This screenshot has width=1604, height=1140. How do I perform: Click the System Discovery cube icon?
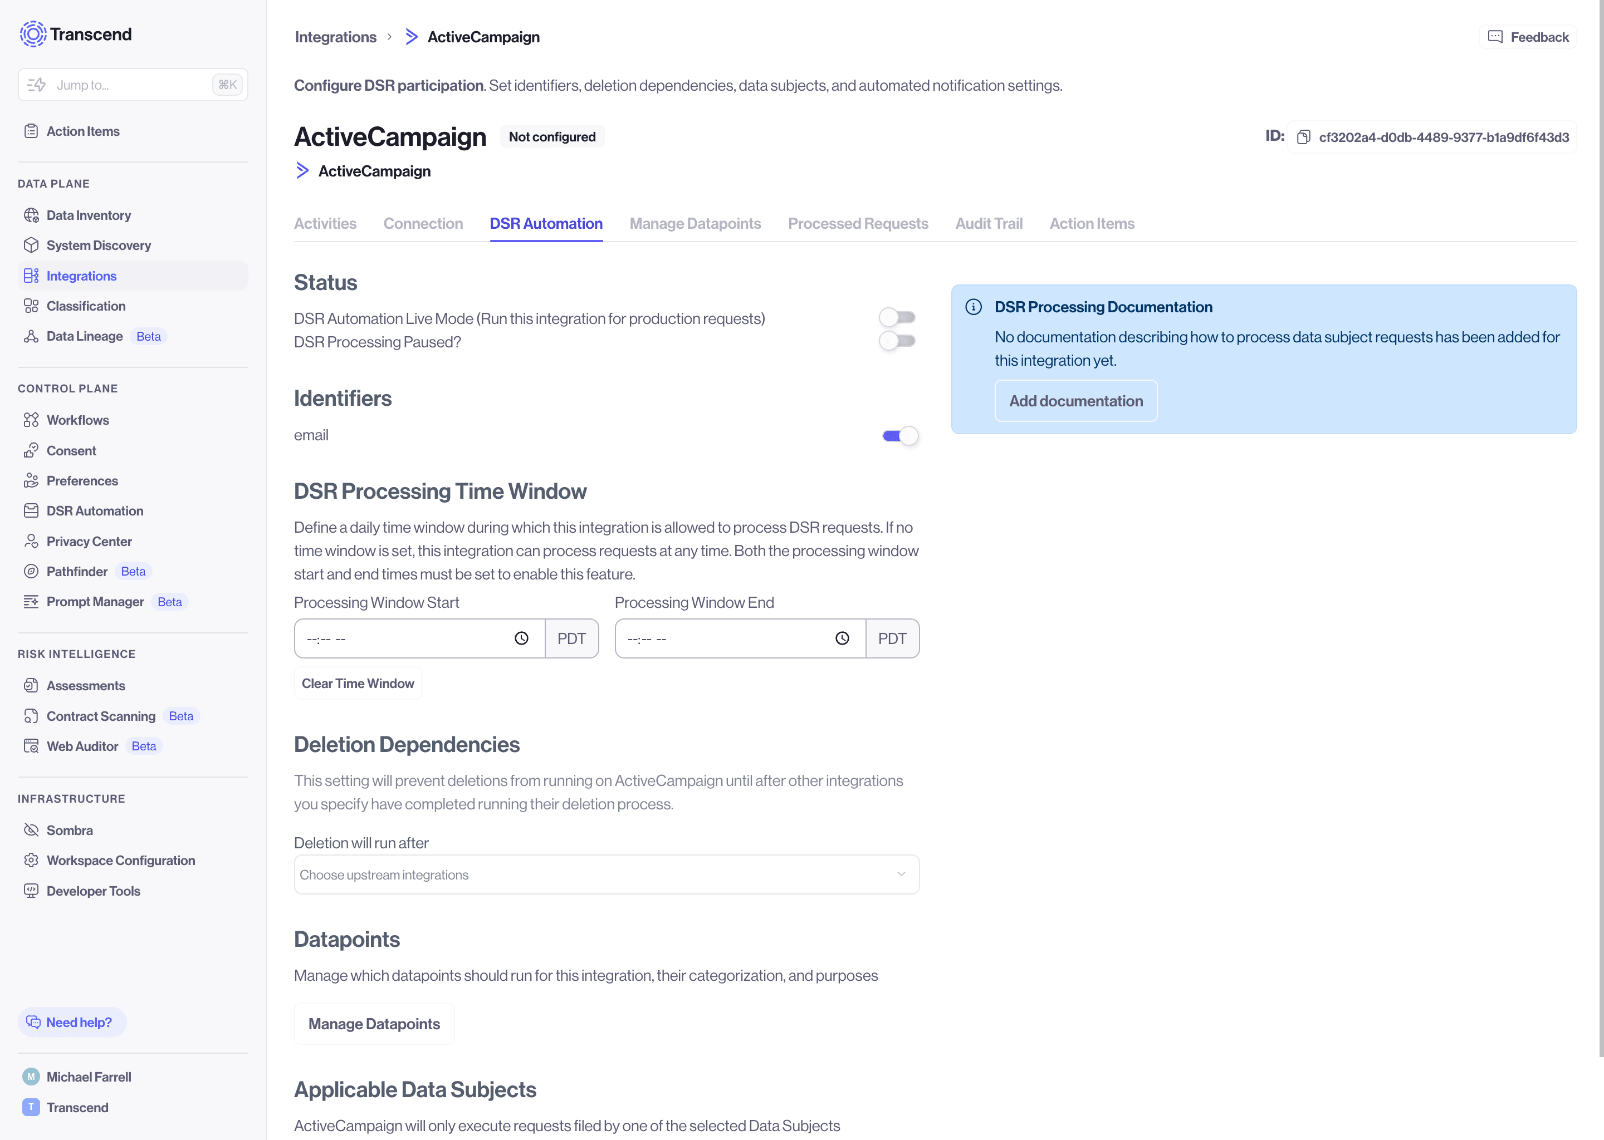coord(31,245)
